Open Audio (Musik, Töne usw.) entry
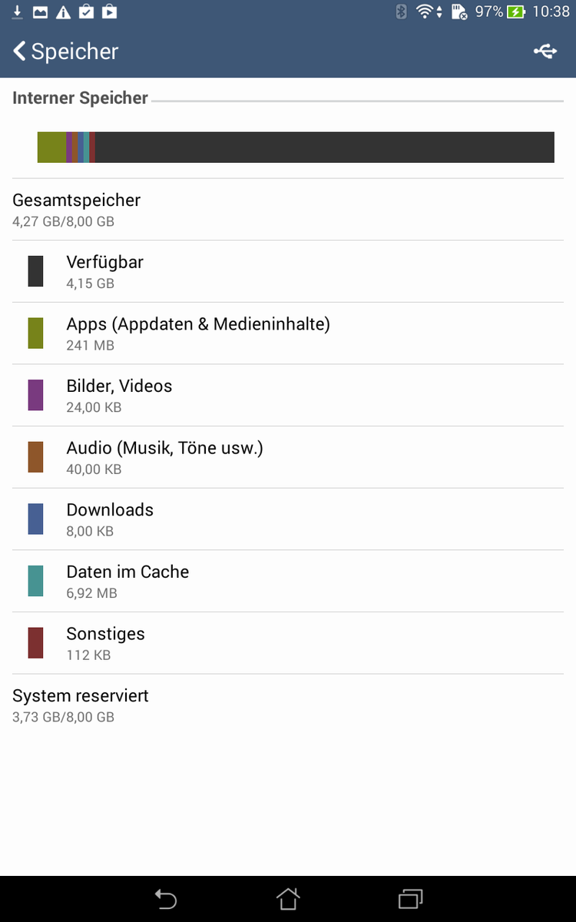The image size is (576, 922). pyautogui.click(x=288, y=457)
